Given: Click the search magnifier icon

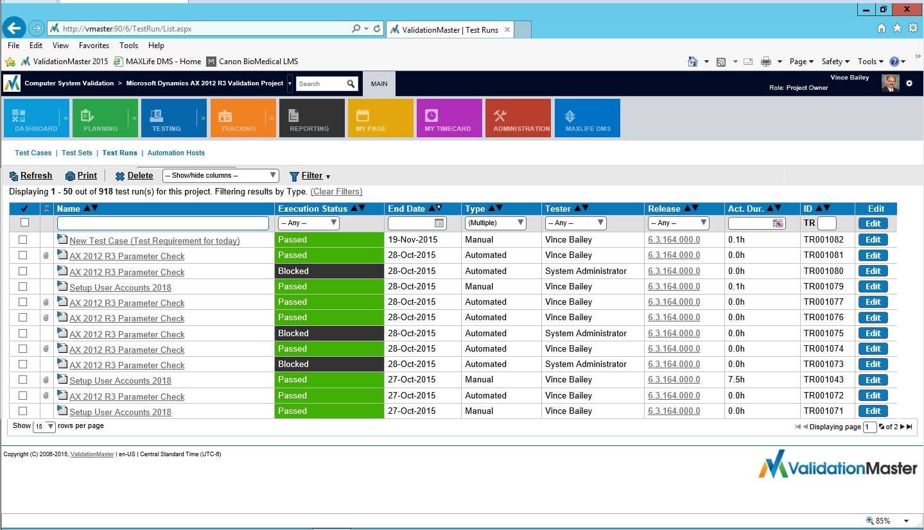Looking at the screenshot, I should [351, 84].
